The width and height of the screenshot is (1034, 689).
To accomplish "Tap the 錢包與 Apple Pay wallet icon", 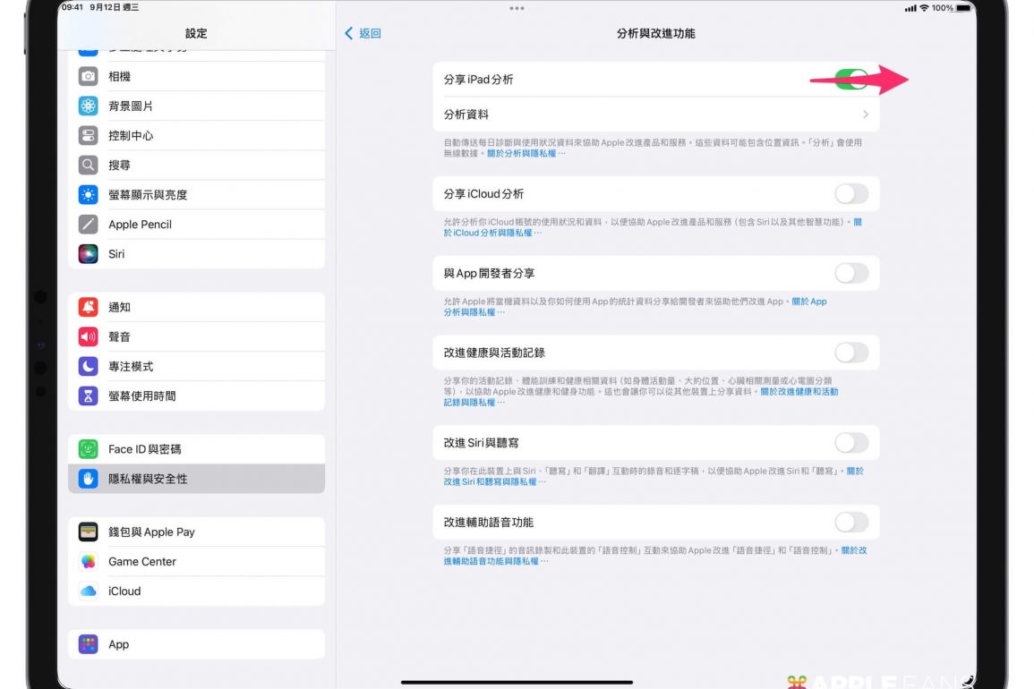I will coord(88,532).
